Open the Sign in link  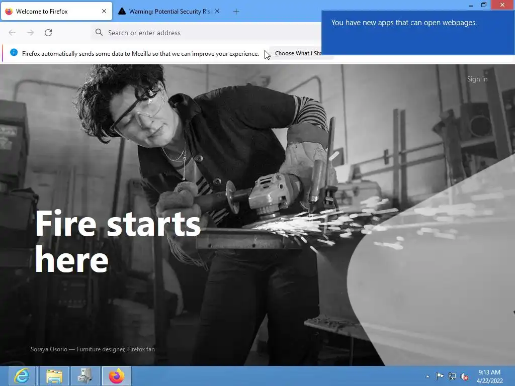[477, 79]
